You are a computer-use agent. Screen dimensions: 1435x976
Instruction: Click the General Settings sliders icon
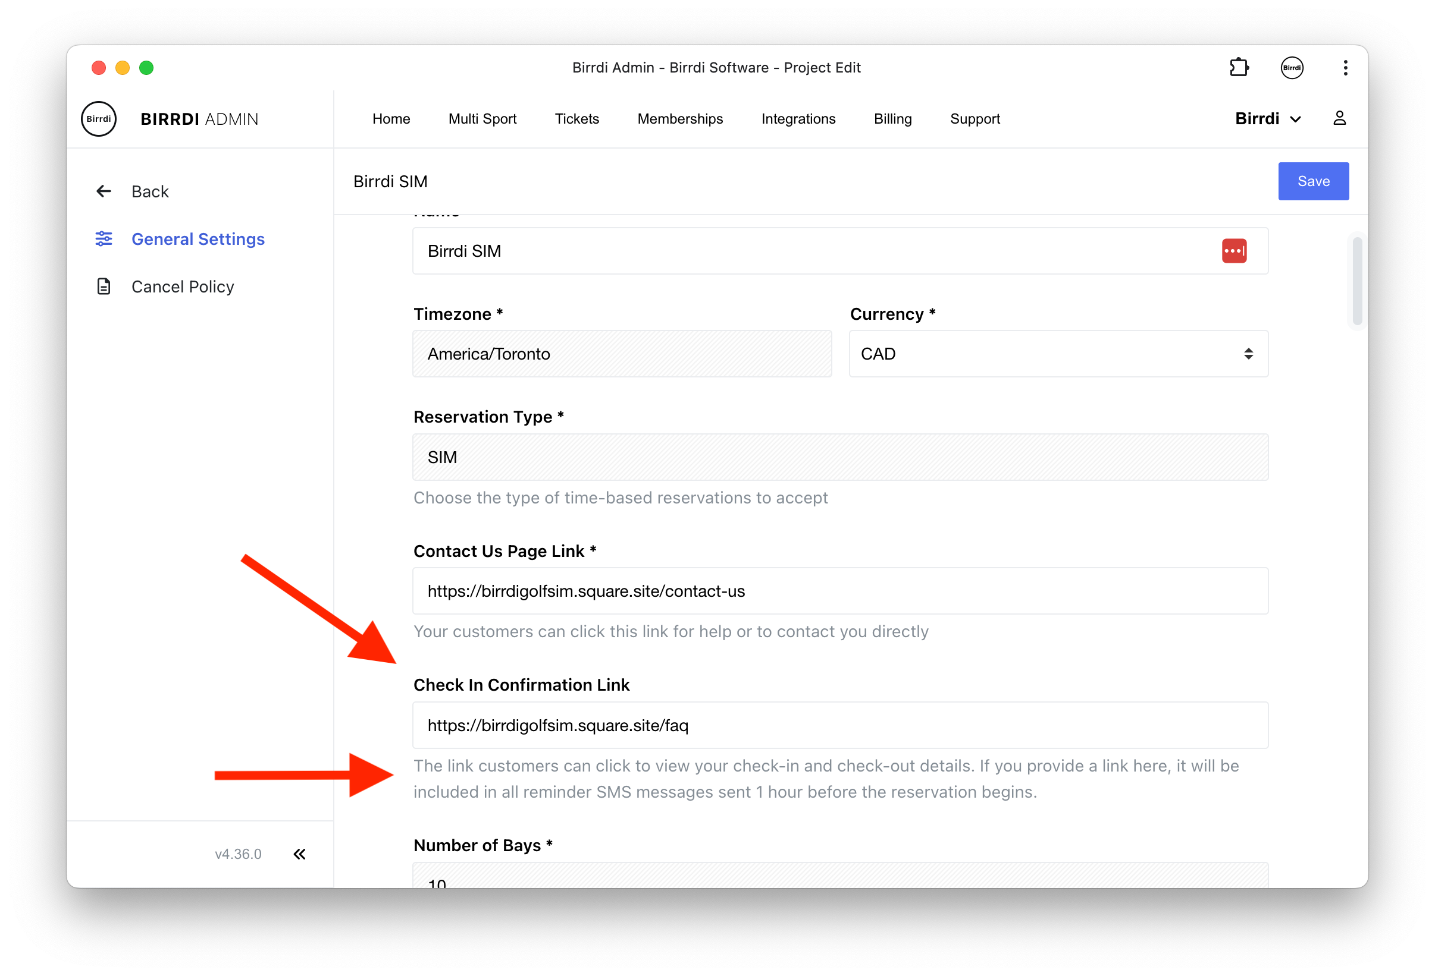tap(104, 239)
